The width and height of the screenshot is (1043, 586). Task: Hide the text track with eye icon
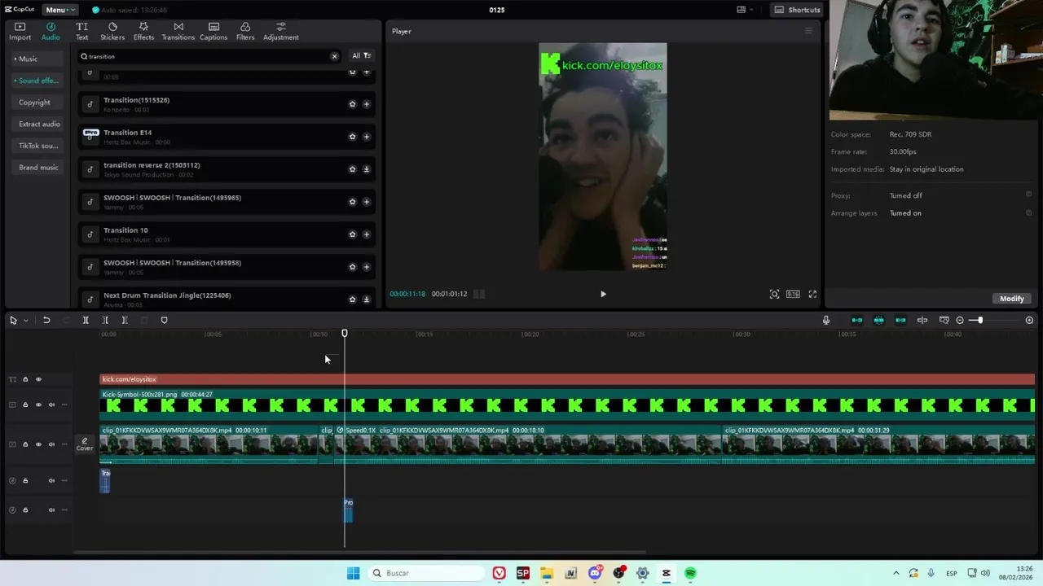point(38,379)
